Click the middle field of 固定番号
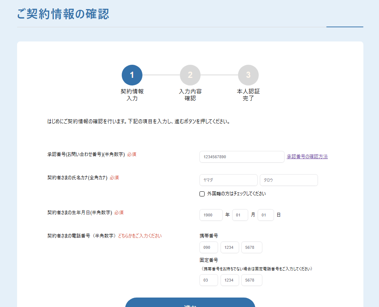Viewport: 379px width, 307px height. pyautogui.click(x=230, y=280)
